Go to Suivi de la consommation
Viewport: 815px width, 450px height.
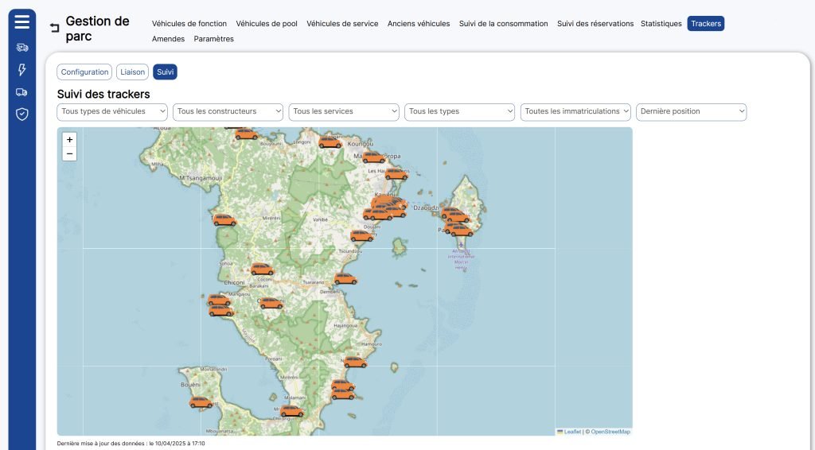click(503, 23)
